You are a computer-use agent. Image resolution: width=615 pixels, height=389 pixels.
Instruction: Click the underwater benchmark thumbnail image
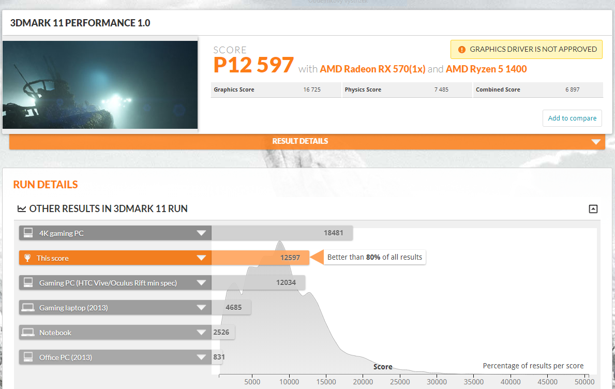pyautogui.click(x=100, y=85)
